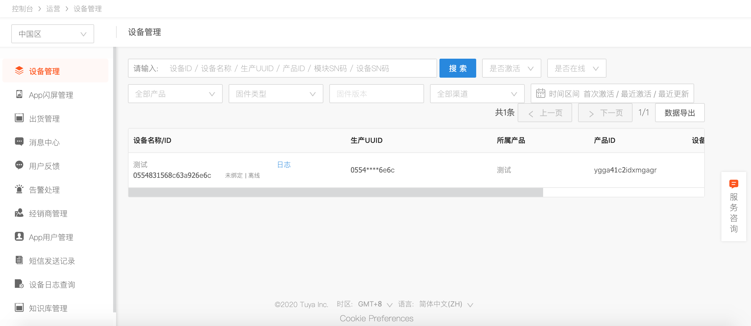Click the 未绑定 | 离线 status text
The height and width of the screenshot is (326, 751).
click(x=243, y=175)
